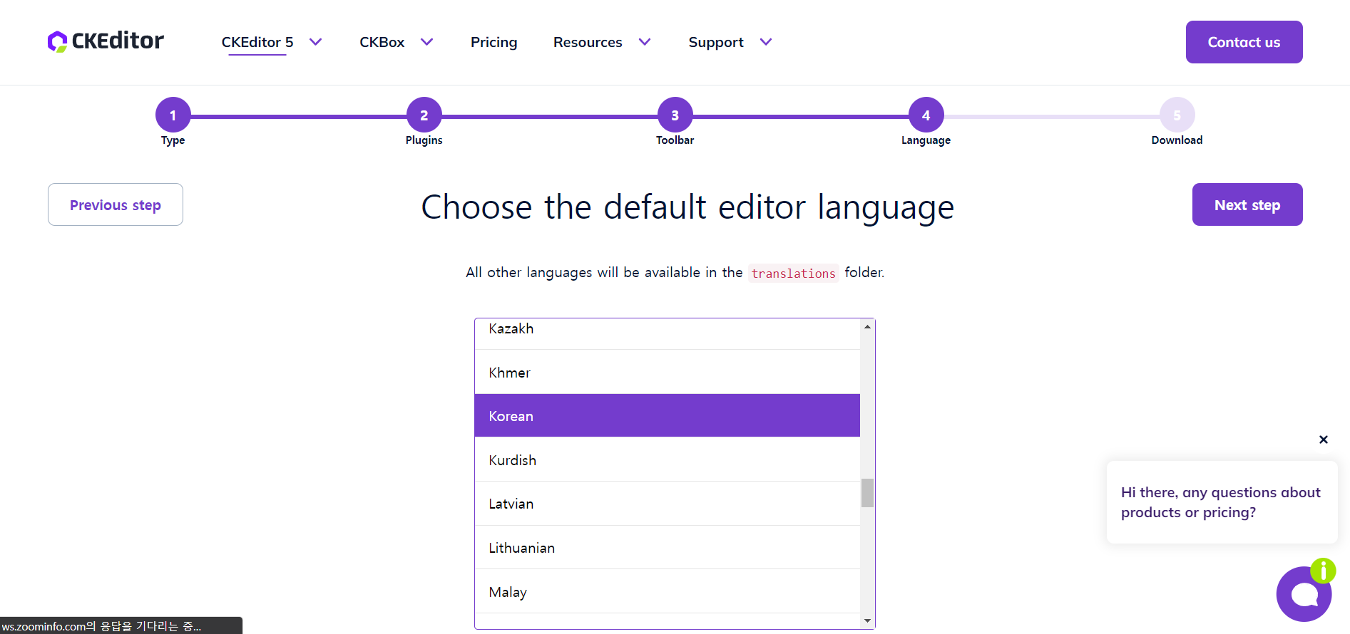Jump to step 3 Toolbar
The image size is (1350, 634).
[675, 115]
